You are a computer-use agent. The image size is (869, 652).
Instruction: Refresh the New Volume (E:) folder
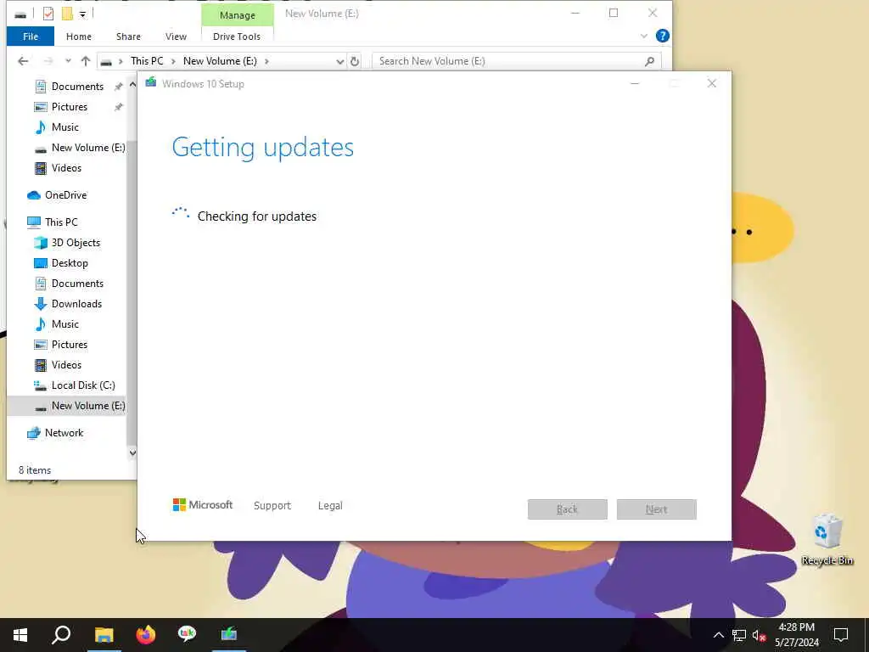[x=355, y=61]
